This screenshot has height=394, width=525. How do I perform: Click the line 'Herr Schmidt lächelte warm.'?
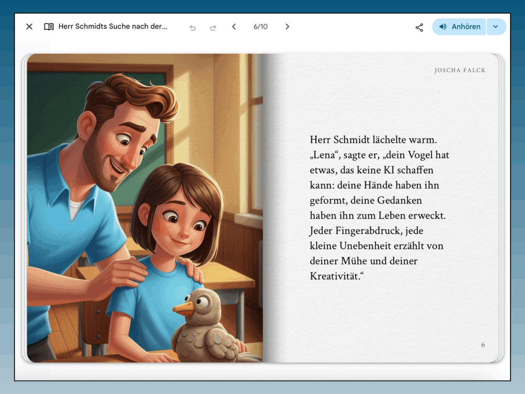(374, 140)
